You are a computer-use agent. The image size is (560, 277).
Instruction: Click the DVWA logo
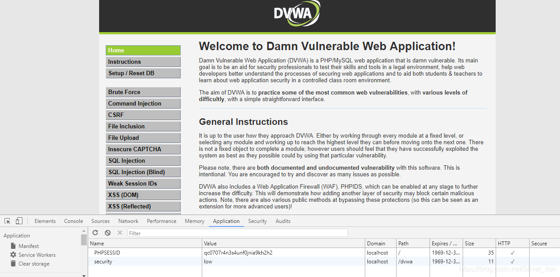pyautogui.click(x=297, y=13)
